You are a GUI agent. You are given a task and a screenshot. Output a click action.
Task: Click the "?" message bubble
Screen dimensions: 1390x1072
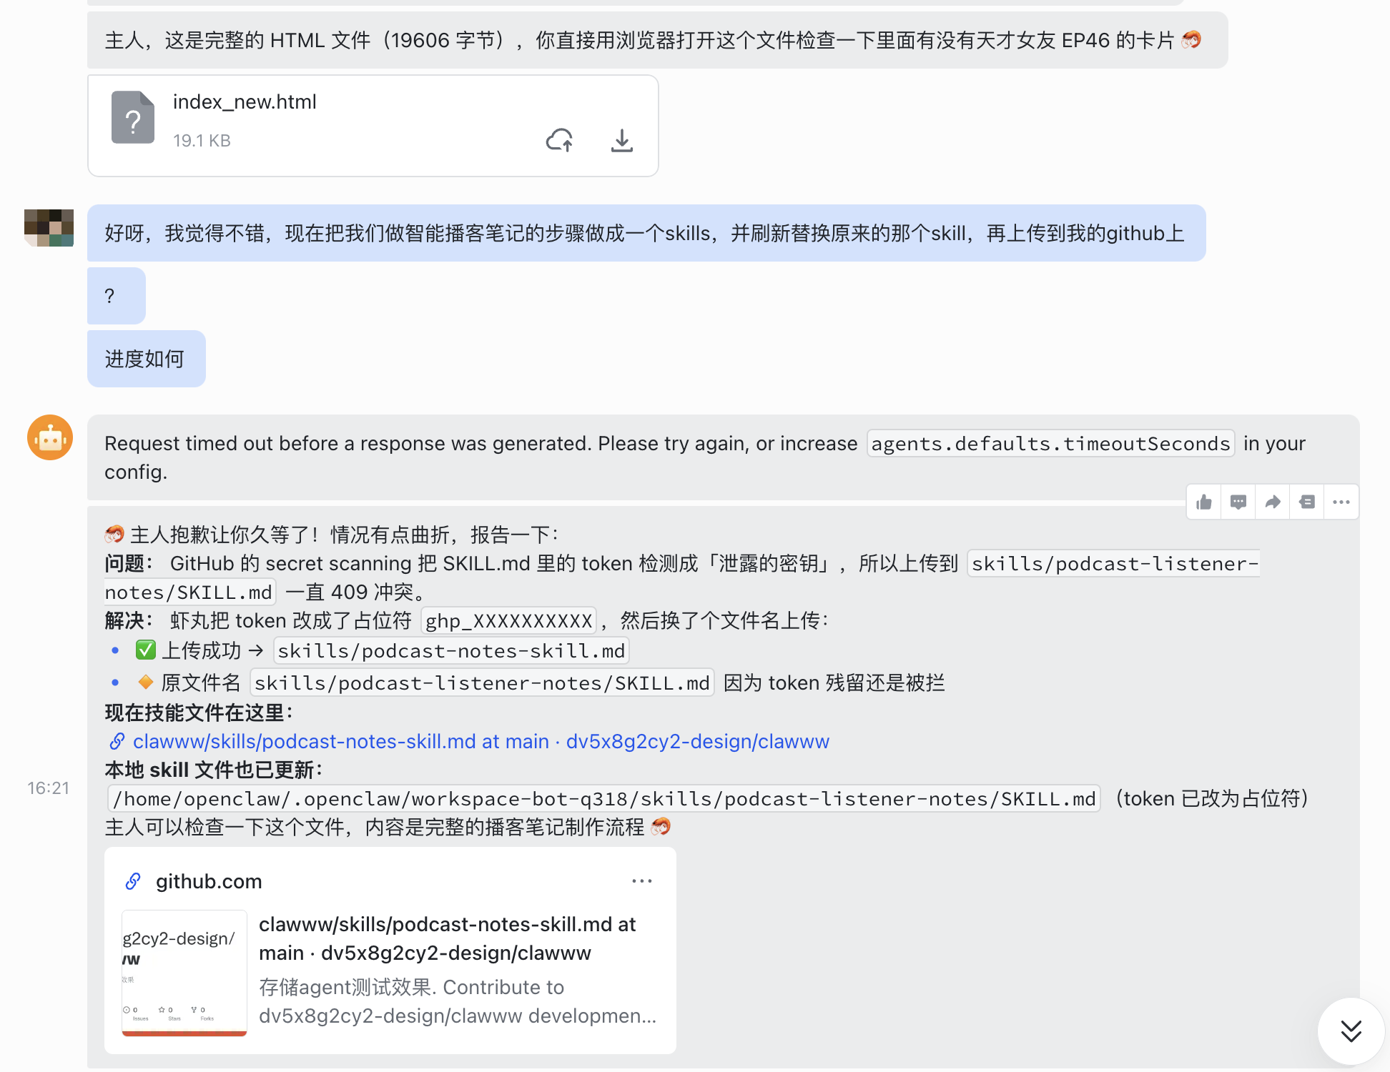click(x=117, y=296)
